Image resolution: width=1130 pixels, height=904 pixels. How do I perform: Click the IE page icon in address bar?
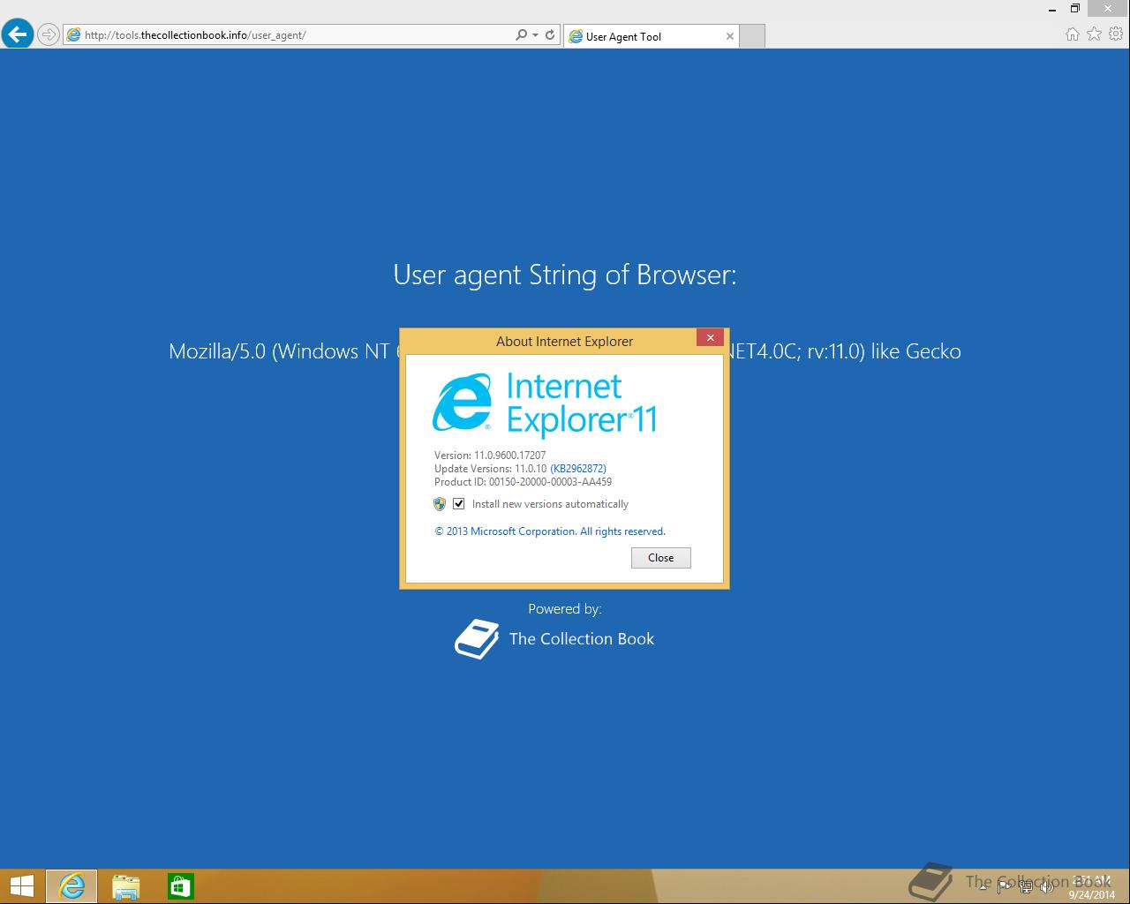point(74,35)
